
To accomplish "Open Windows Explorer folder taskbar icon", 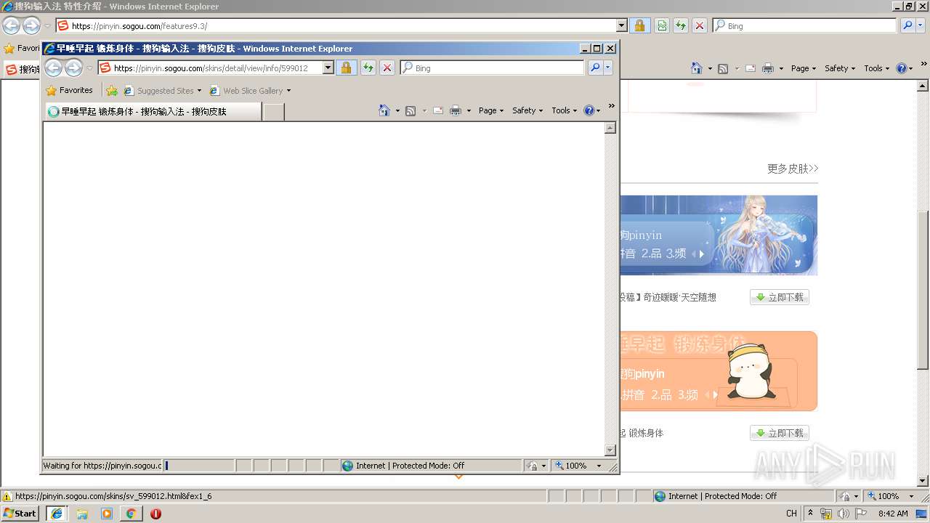I will click(82, 514).
